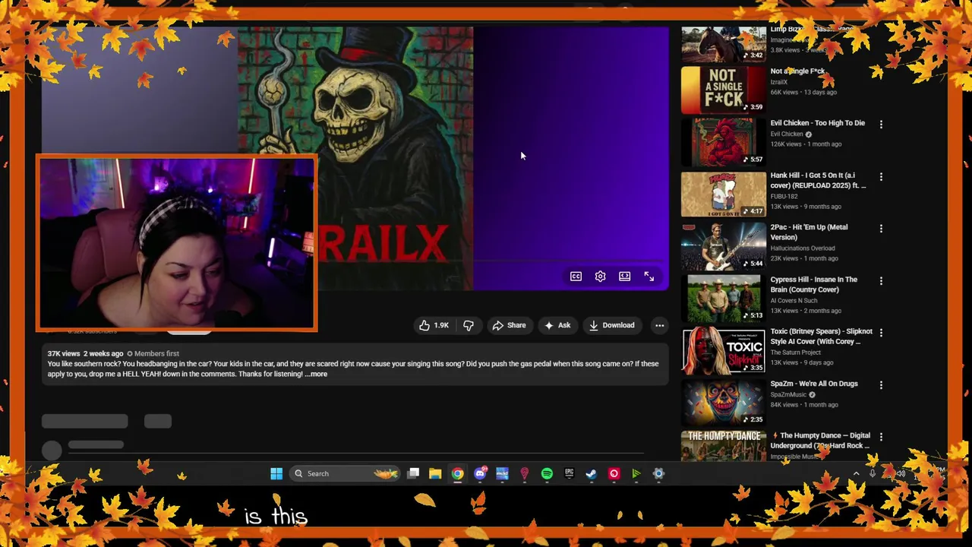Show hidden icons in the system tray
Image resolution: width=972 pixels, height=547 pixels.
(856, 473)
